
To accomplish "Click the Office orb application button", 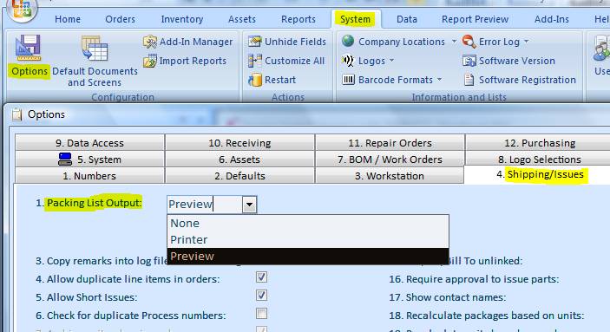I will [x=22, y=10].
